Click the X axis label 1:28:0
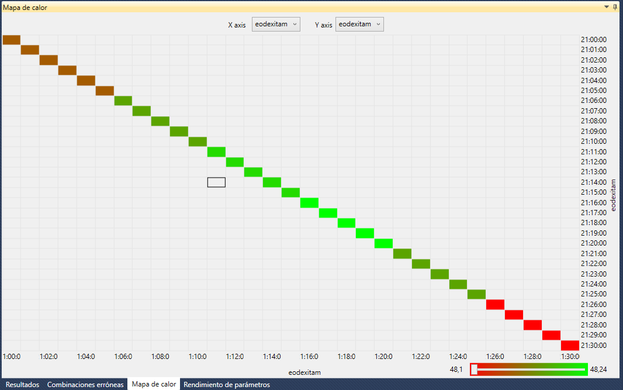Image resolution: width=623 pixels, height=390 pixels. [x=532, y=357]
